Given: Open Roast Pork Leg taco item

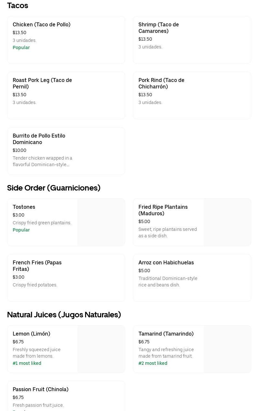Looking at the screenshot, I should tap(42, 84).
